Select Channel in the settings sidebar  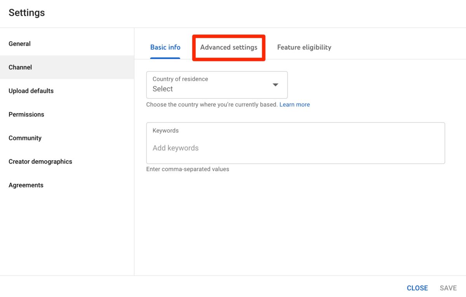(20, 67)
